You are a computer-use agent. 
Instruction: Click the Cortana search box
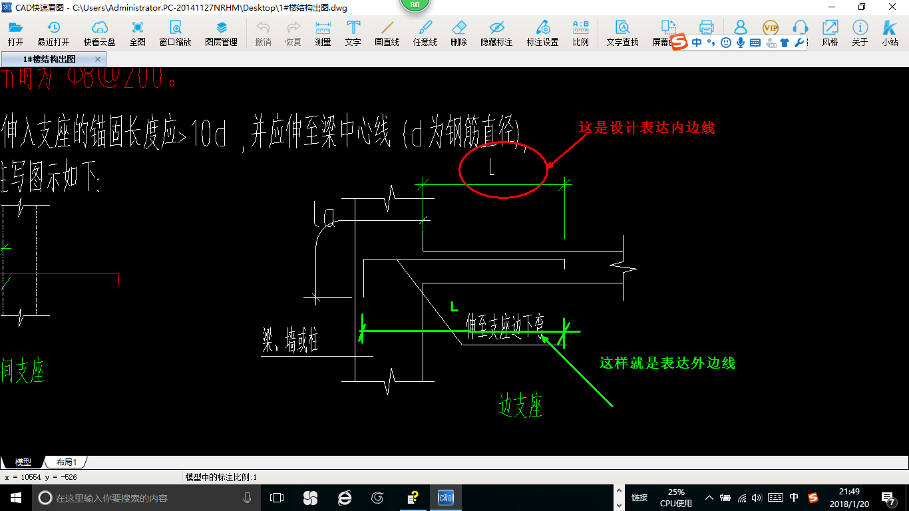[146, 498]
